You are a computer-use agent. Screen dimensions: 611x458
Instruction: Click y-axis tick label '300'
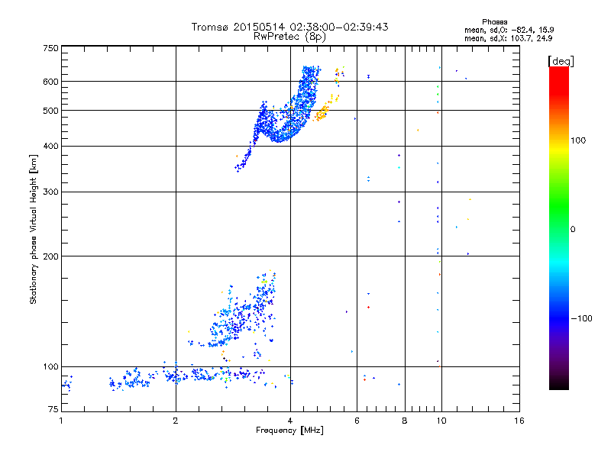click(50, 192)
